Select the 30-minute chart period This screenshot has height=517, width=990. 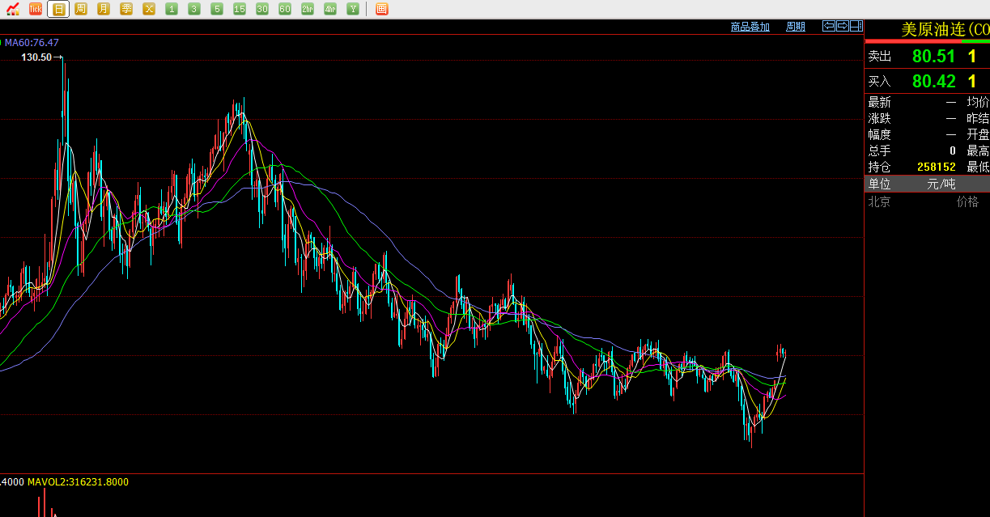pos(262,9)
